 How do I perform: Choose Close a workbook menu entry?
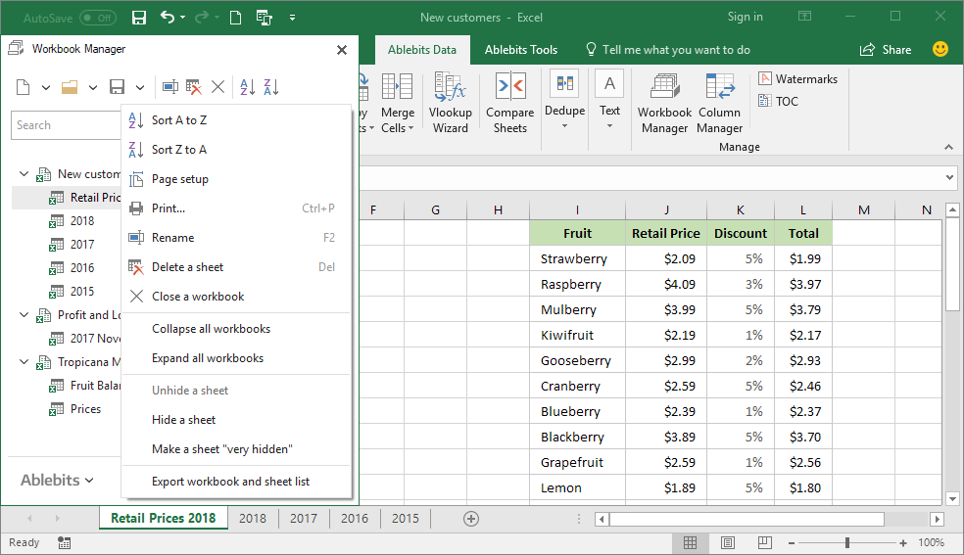[237, 297]
